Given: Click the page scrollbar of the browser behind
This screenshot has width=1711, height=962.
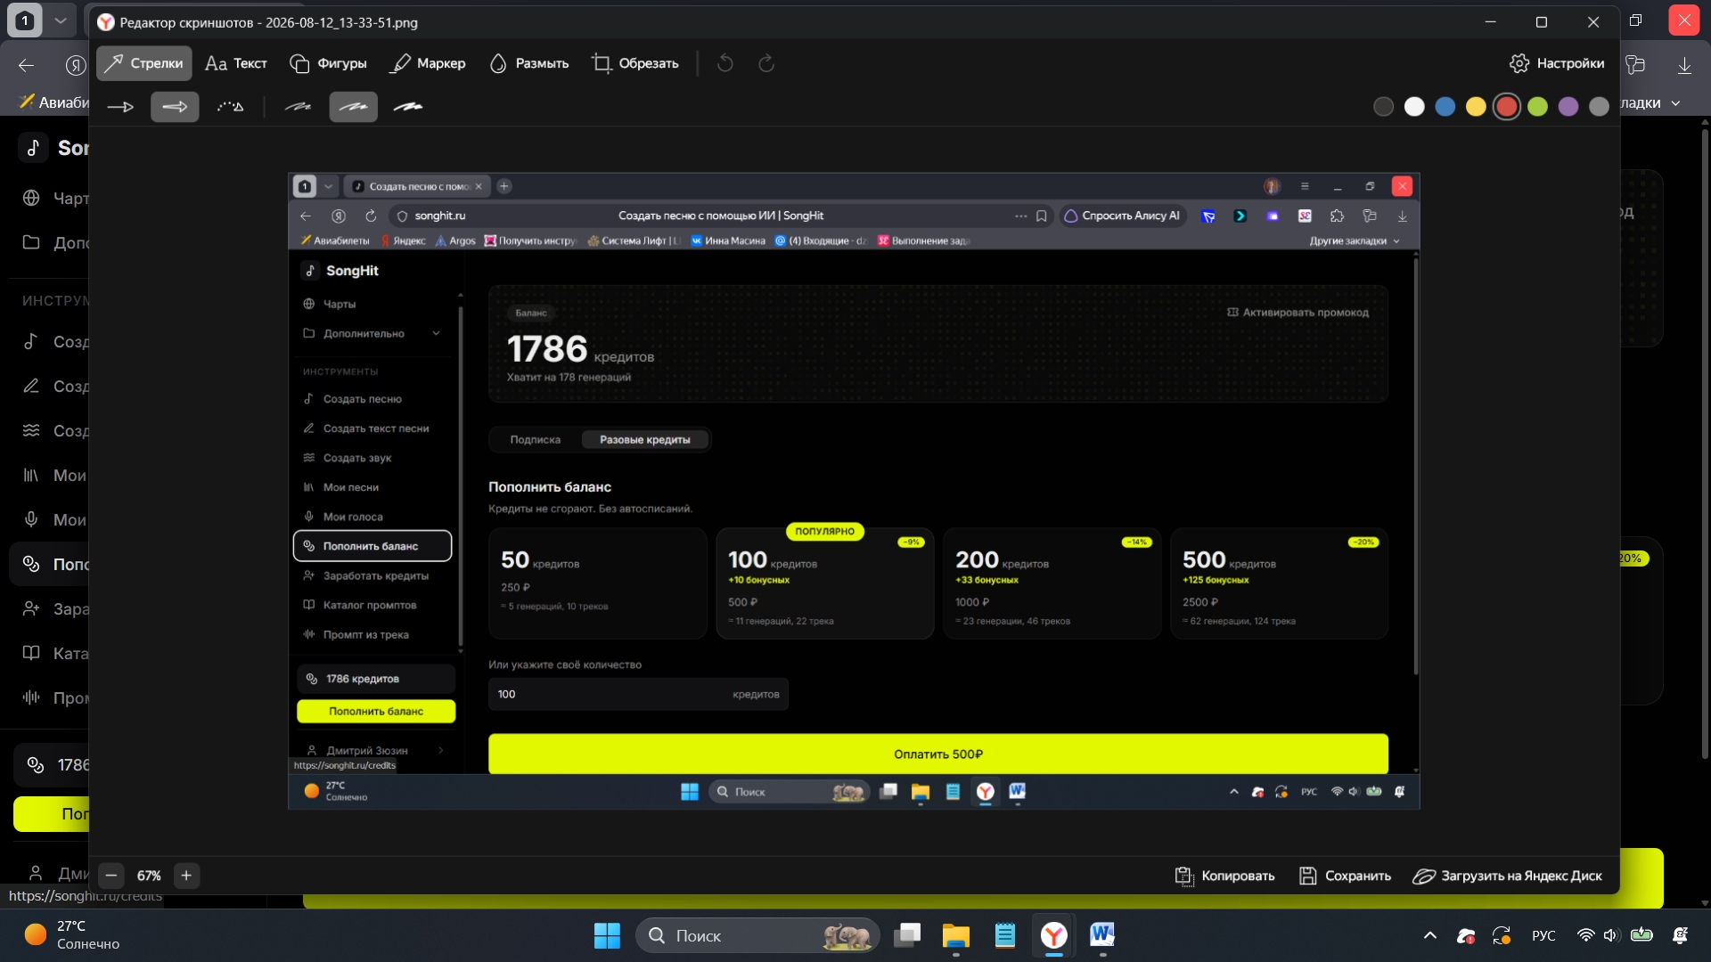Looking at the screenshot, I should click(1705, 445).
